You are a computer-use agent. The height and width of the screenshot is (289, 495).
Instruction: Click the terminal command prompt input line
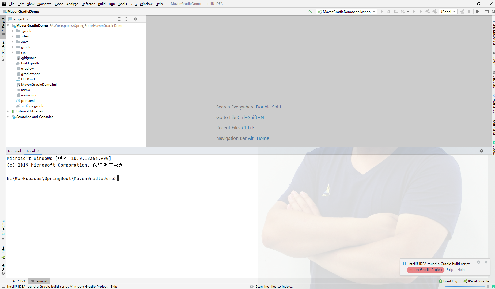click(x=63, y=178)
